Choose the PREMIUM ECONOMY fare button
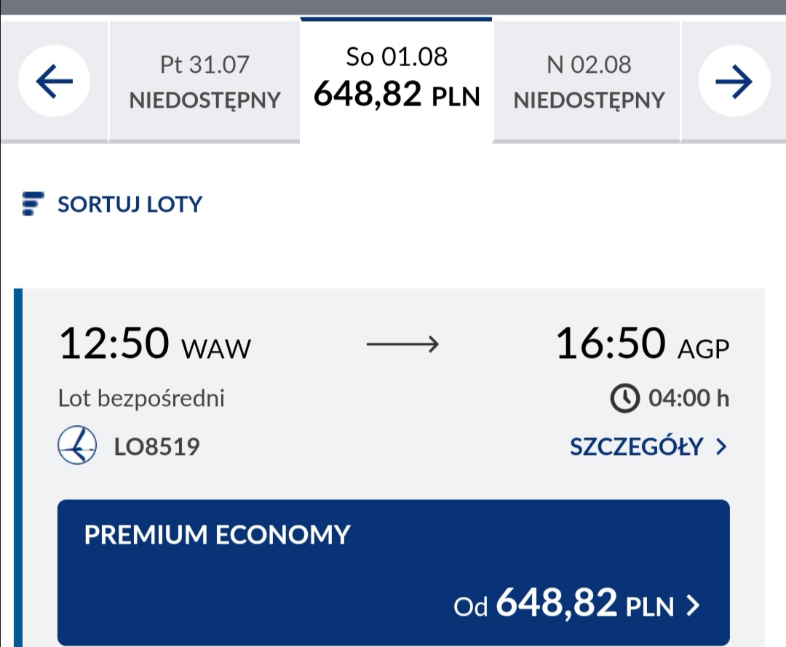 click(394, 572)
